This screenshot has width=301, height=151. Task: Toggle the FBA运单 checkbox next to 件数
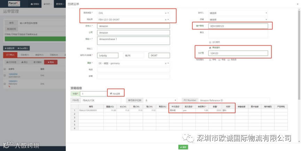click(111, 94)
